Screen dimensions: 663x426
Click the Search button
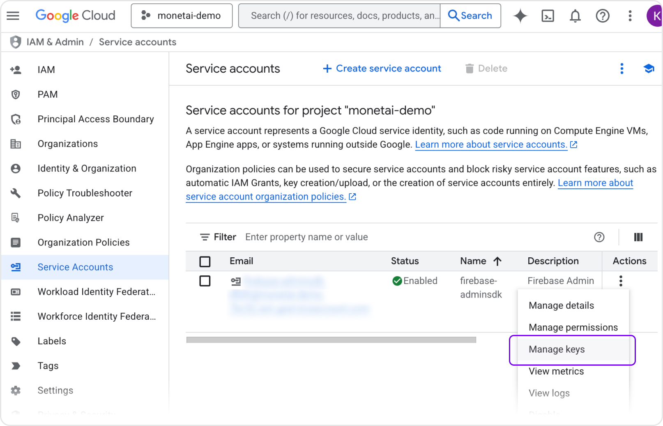point(470,16)
